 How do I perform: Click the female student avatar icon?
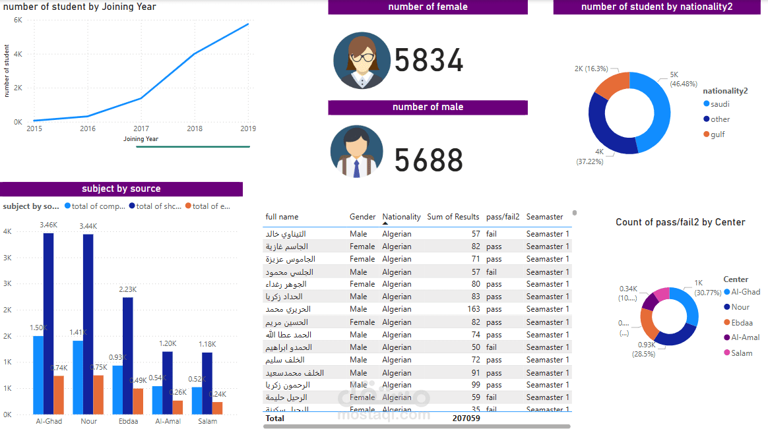pyautogui.click(x=362, y=61)
